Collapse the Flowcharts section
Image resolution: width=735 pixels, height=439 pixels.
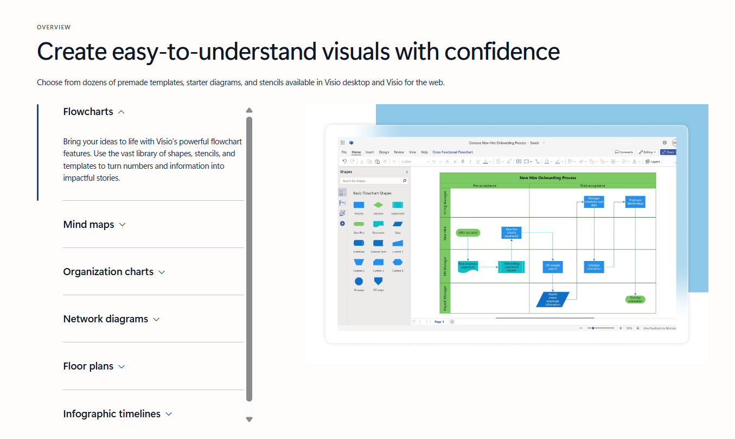point(94,112)
